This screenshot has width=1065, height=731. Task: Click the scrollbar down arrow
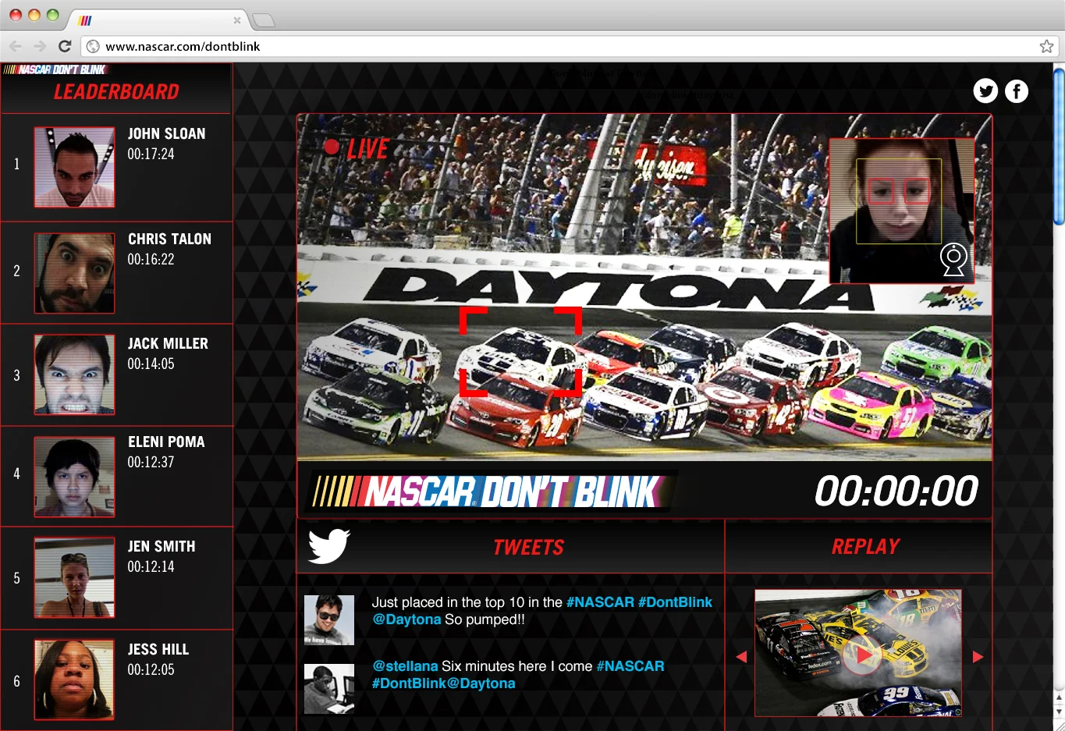click(x=1059, y=711)
